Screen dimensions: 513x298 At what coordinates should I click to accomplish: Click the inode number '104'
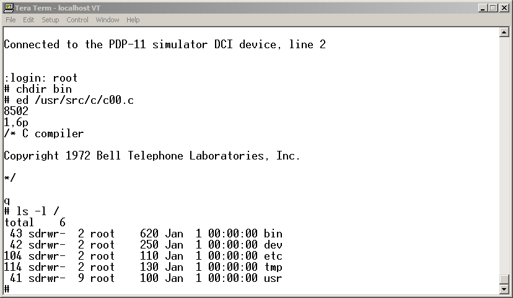click(13, 256)
